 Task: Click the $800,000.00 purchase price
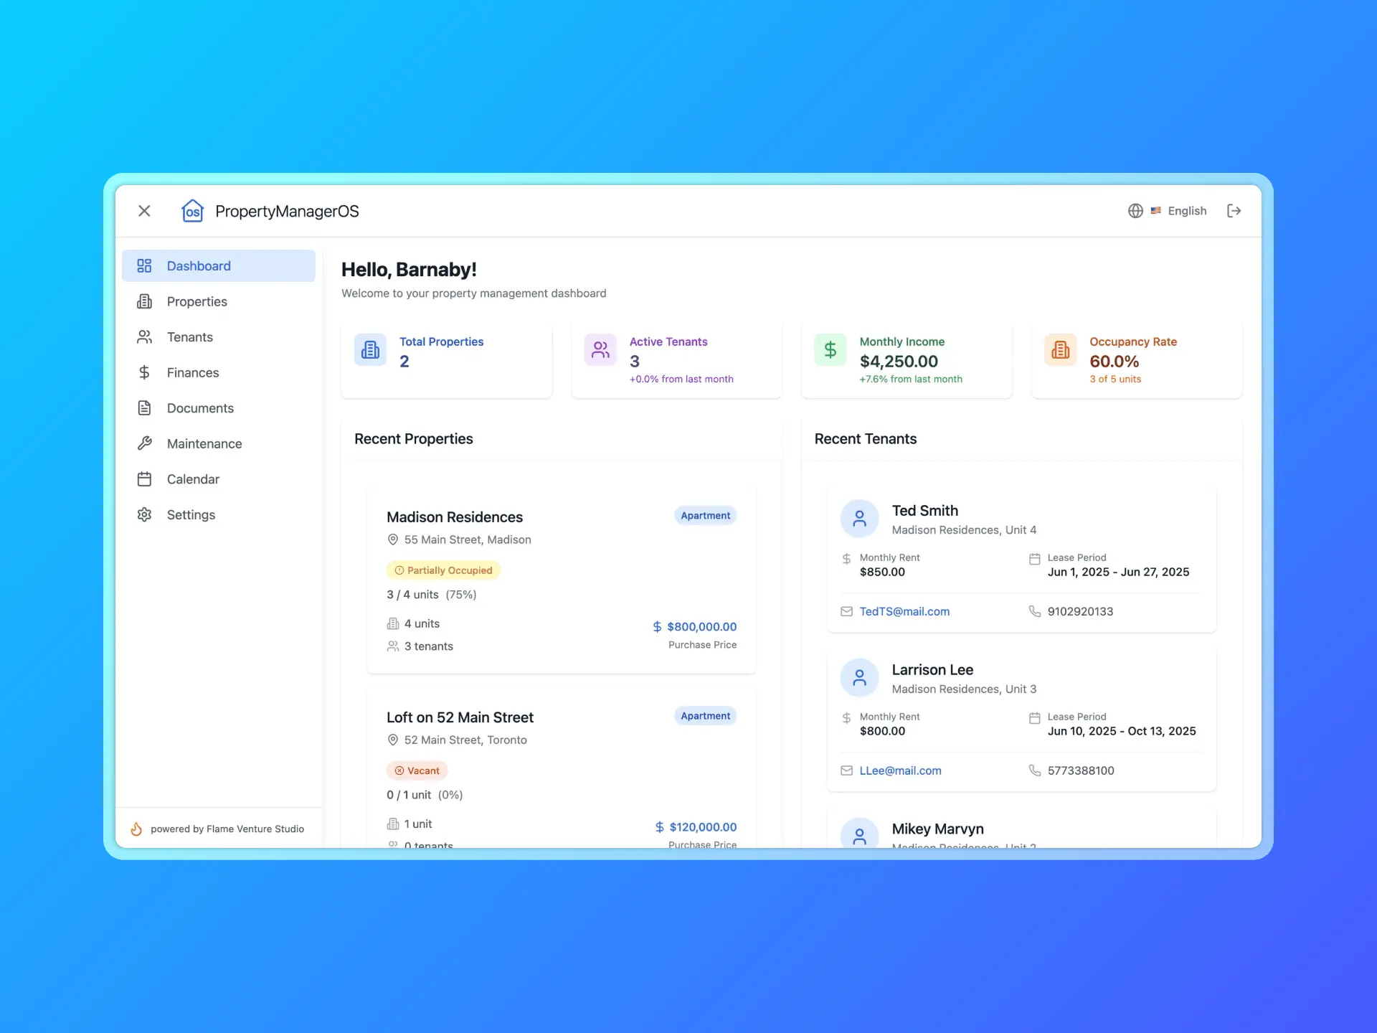click(695, 627)
